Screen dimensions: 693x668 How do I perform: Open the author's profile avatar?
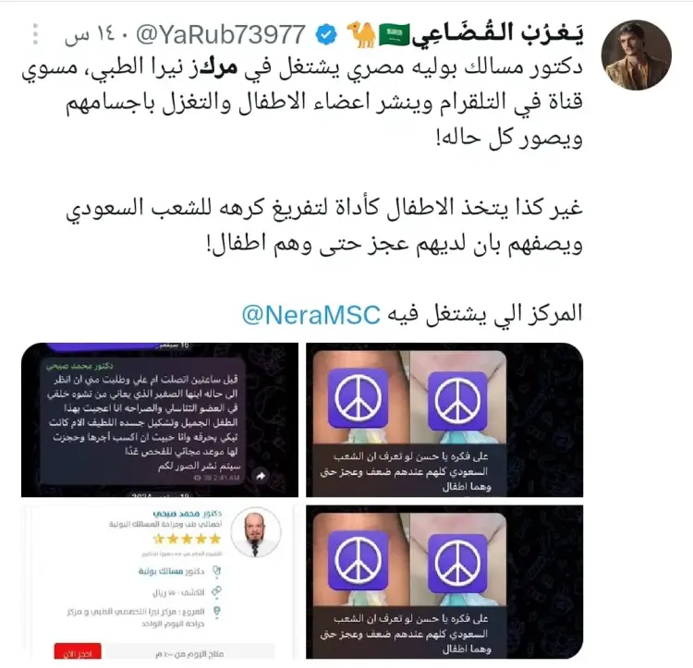(x=637, y=55)
